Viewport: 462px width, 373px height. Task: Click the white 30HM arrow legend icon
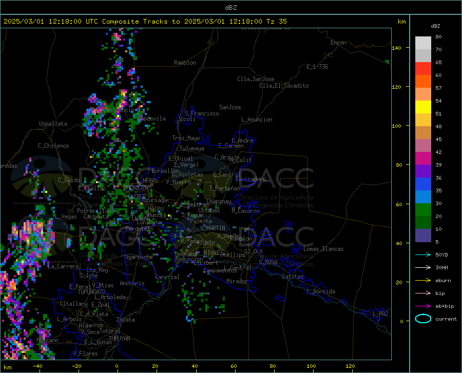pyautogui.click(x=423, y=268)
